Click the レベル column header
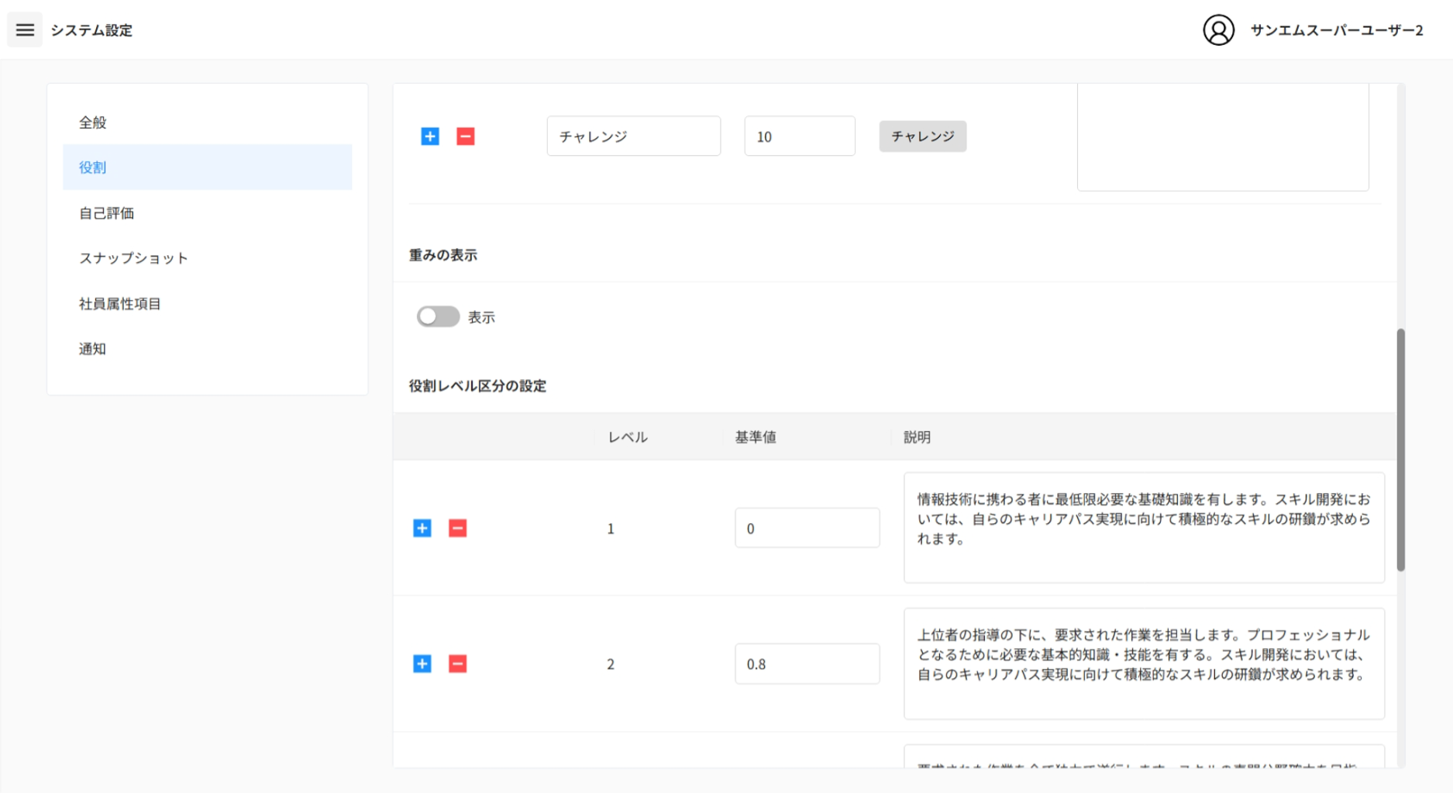The image size is (1453, 793). (x=628, y=437)
